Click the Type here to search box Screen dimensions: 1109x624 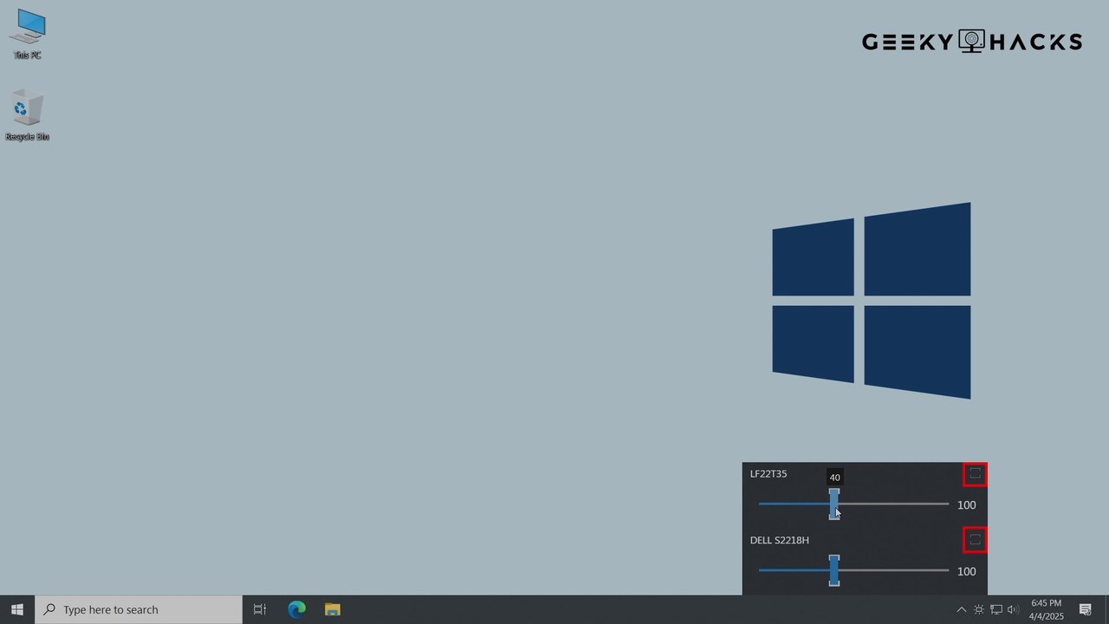coord(139,609)
